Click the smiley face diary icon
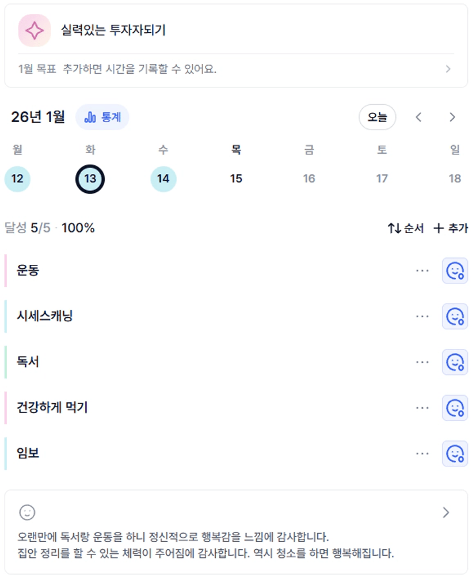Image resolution: width=476 pixels, height=581 pixels. click(x=27, y=512)
